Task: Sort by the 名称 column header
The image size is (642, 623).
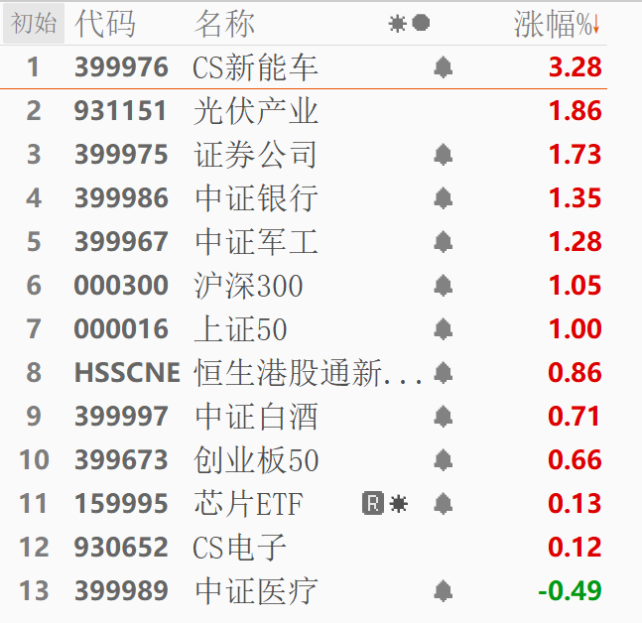Action: point(224,24)
